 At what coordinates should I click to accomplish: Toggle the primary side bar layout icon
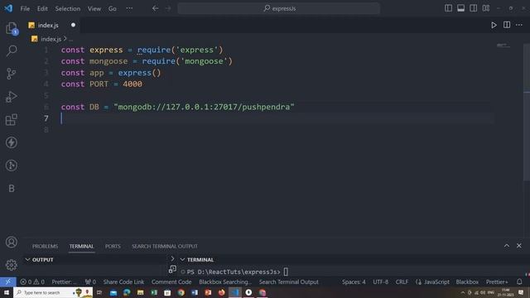[448, 8]
